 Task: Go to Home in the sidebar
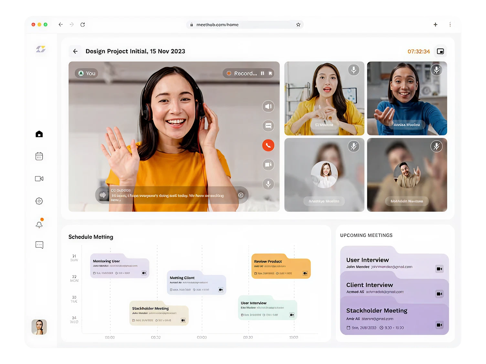[39, 134]
